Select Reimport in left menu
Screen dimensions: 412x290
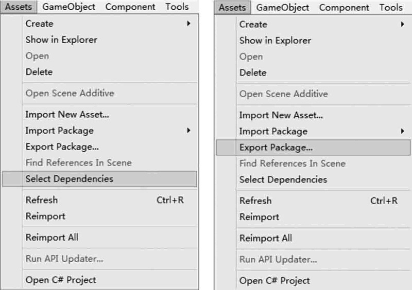(x=45, y=216)
